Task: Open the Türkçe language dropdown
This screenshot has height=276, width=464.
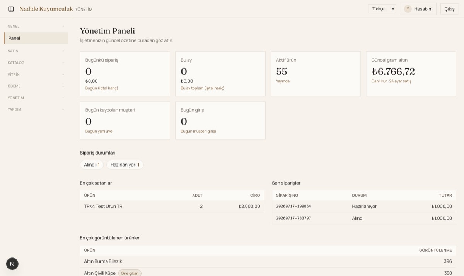Action: pyautogui.click(x=382, y=9)
